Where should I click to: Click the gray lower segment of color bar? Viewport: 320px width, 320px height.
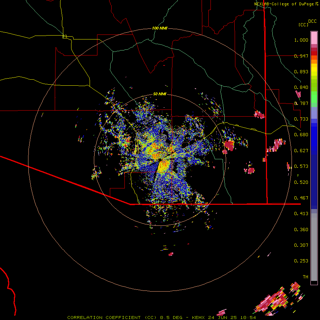point(314,247)
